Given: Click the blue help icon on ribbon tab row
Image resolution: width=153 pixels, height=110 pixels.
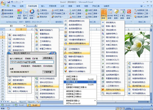Looking at the screenshot, I should coord(142,6).
